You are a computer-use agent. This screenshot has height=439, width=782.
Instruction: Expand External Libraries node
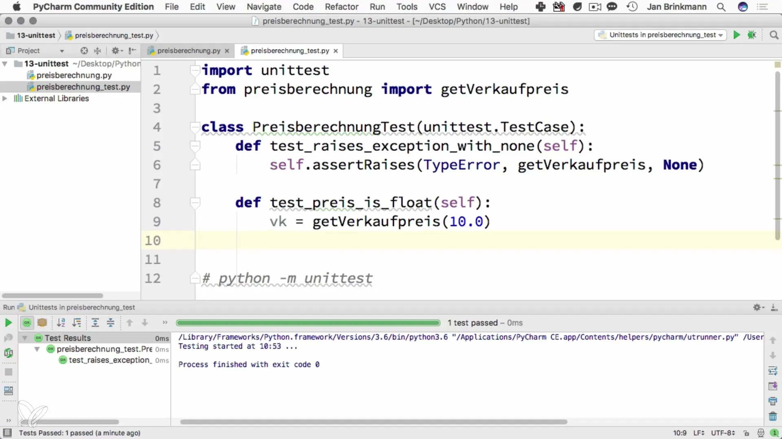[5, 98]
